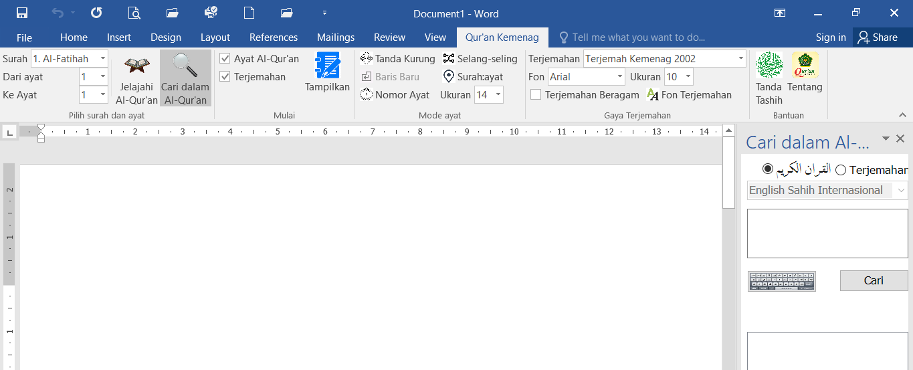Switch to References tab
The width and height of the screenshot is (913, 370).
click(274, 37)
